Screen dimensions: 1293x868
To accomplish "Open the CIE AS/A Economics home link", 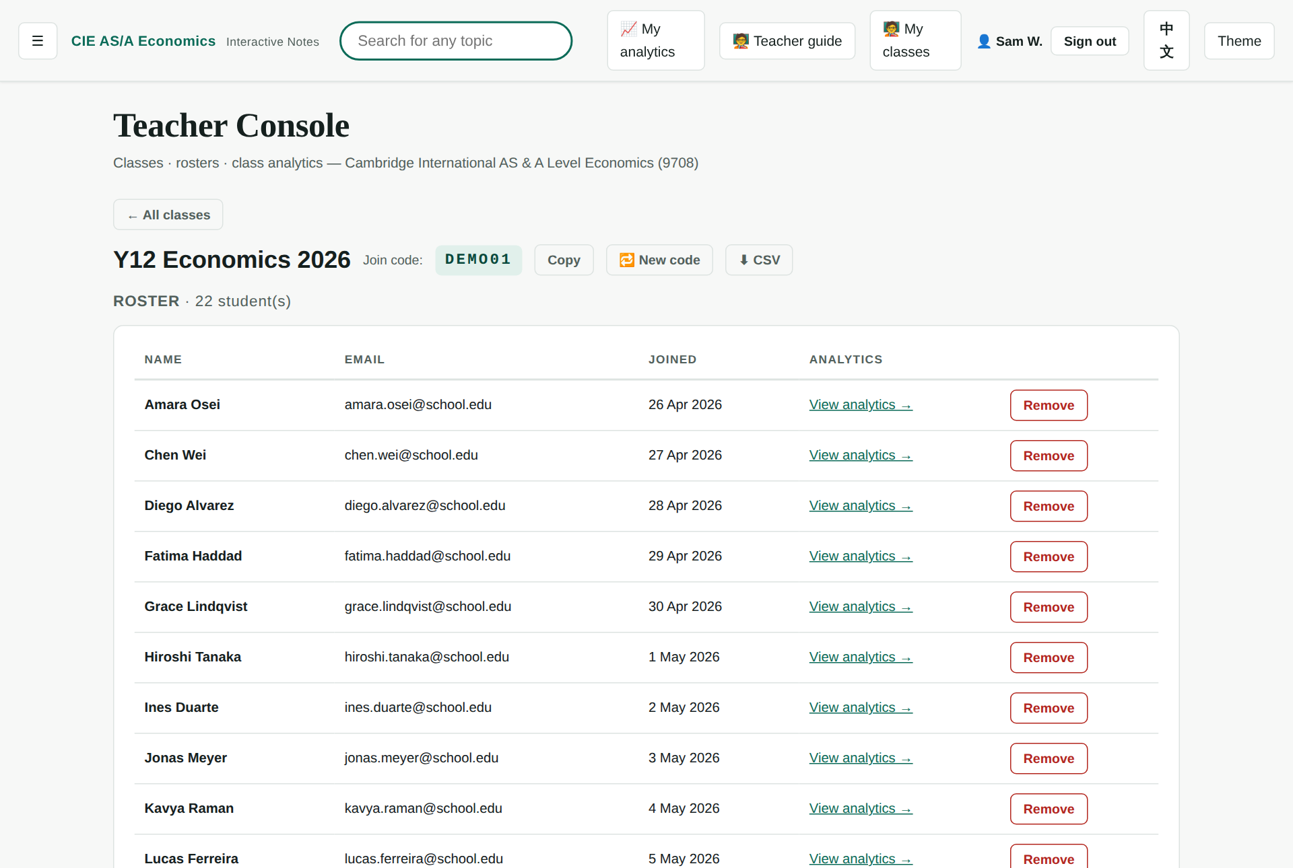I will coord(143,41).
